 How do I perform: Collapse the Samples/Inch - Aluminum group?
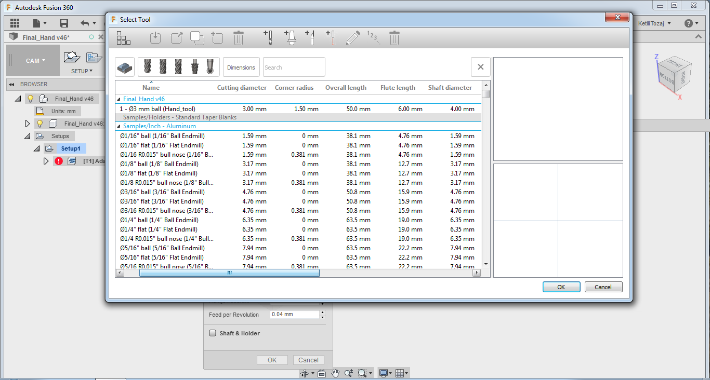(119, 127)
